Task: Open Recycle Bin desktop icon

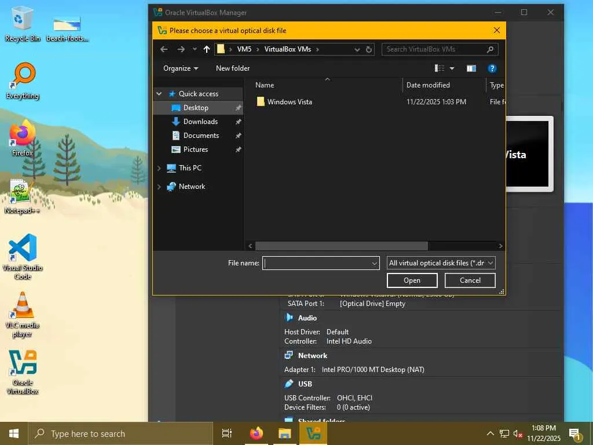Action: pyautogui.click(x=22, y=24)
